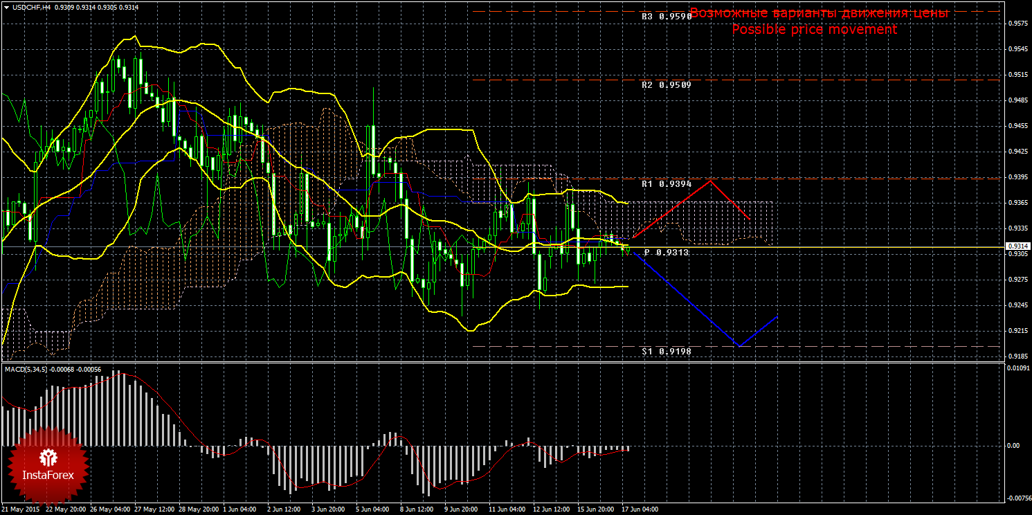Click the peak of the red forecast line
Screen dimensions: 1032x515
coord(710,181)
